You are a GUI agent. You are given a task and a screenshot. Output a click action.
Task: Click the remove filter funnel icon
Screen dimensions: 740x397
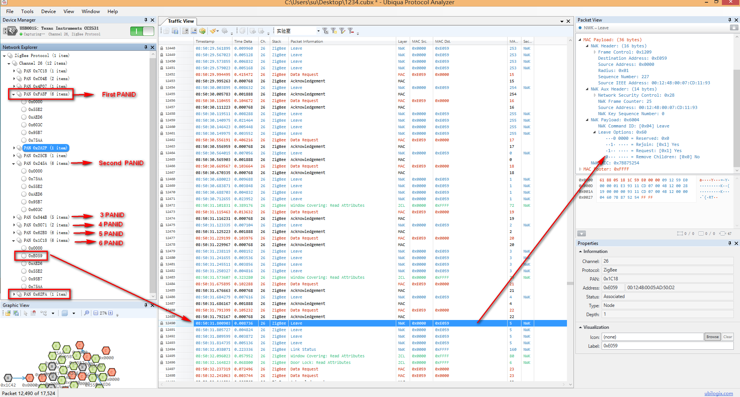click(351, 31)
